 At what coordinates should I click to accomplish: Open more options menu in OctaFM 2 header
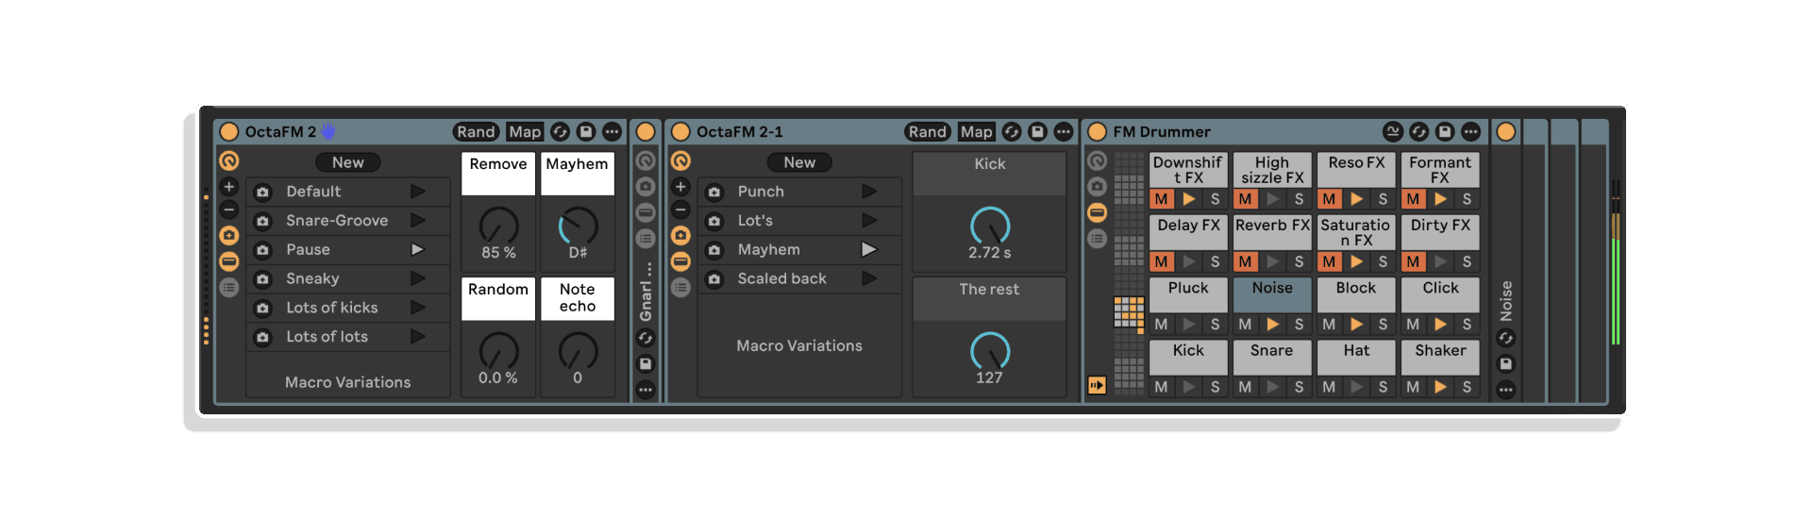612,132
